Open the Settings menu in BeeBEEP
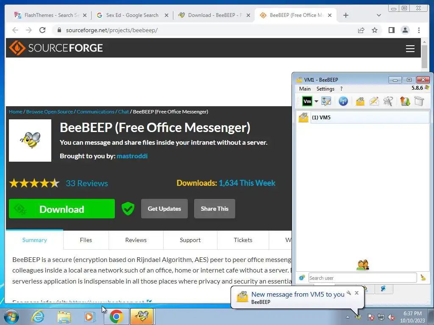The width and height of the screenshot is (434, 325). pos(325,89)
